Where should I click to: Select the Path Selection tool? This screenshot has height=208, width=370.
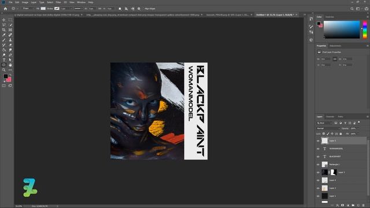click(10, 60)
